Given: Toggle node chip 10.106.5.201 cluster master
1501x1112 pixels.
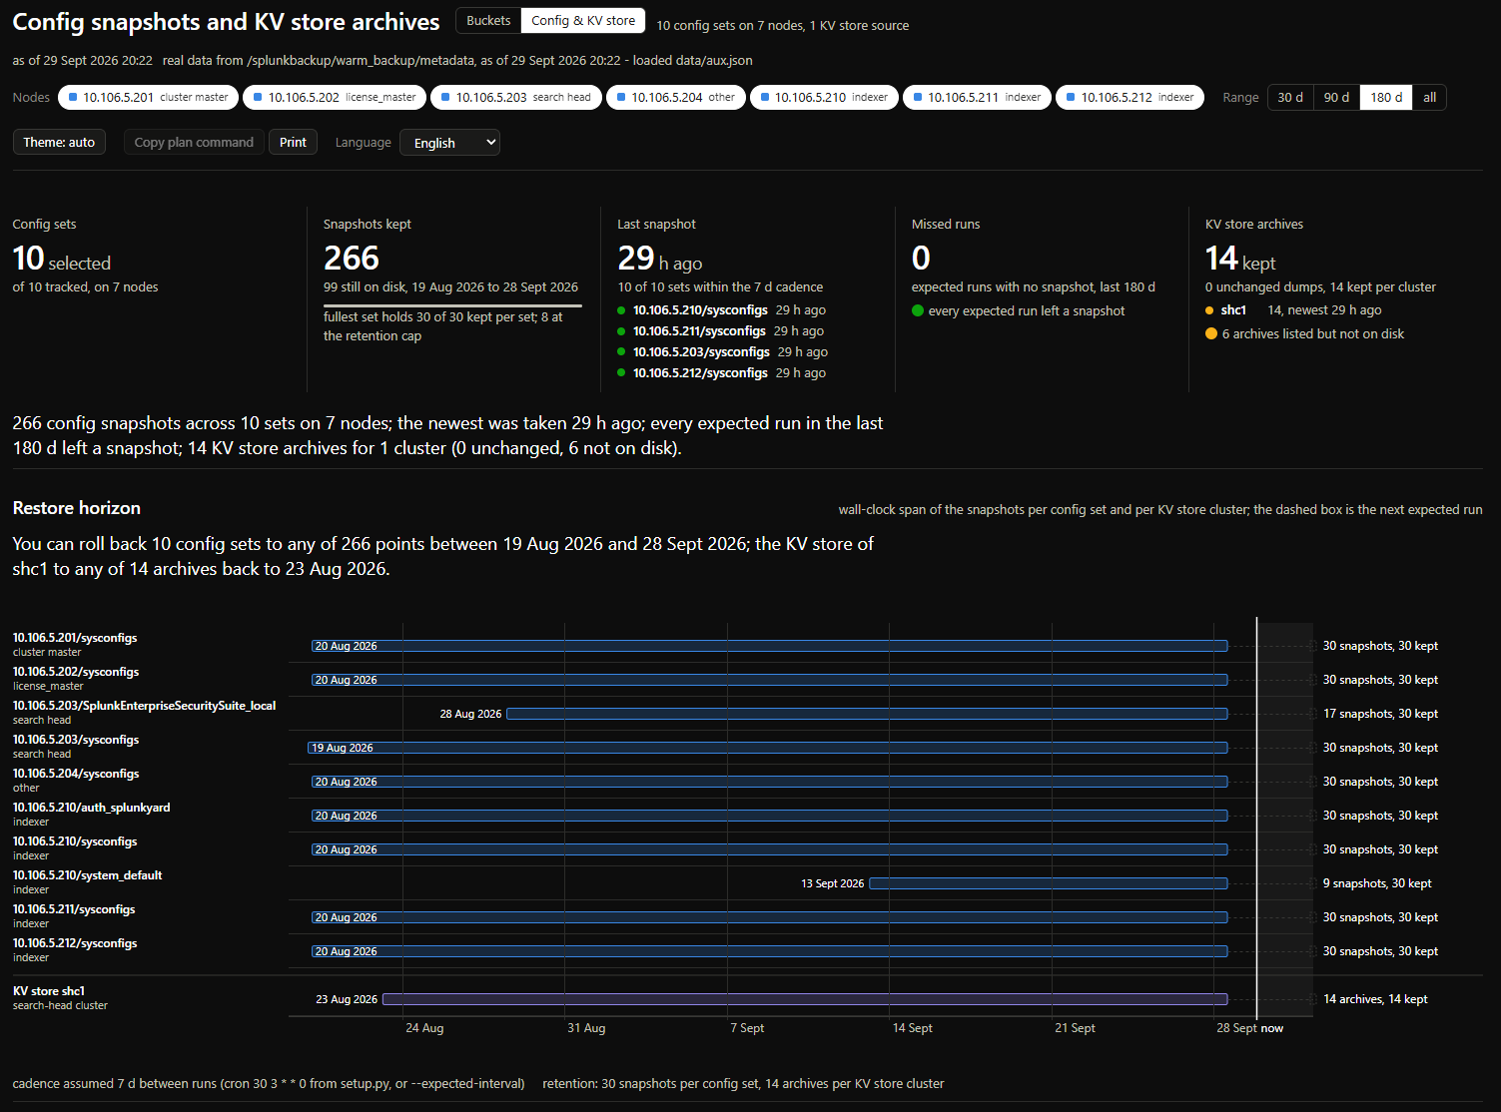Looking at the screenshot, I should tap(149, 97).
